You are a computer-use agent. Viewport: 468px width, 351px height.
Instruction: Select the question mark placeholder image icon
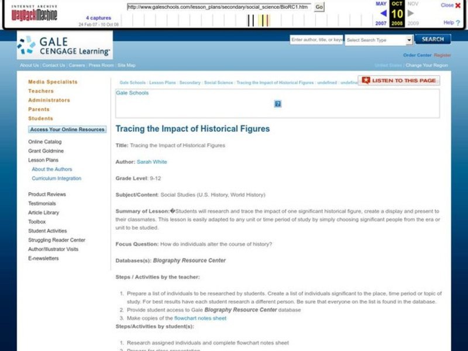click(278, 103)
